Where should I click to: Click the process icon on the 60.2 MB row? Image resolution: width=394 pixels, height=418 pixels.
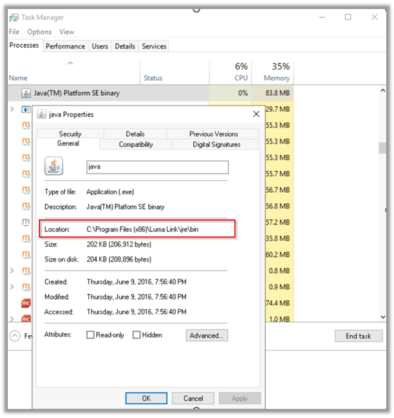tap(26, 254)
